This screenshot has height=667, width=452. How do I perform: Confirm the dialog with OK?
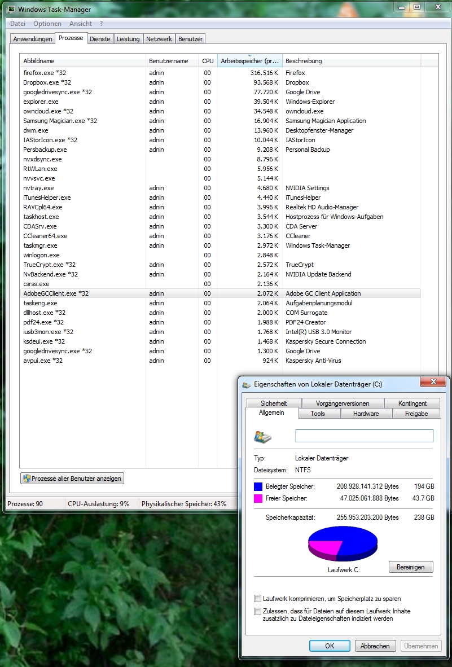click(330, 646)
